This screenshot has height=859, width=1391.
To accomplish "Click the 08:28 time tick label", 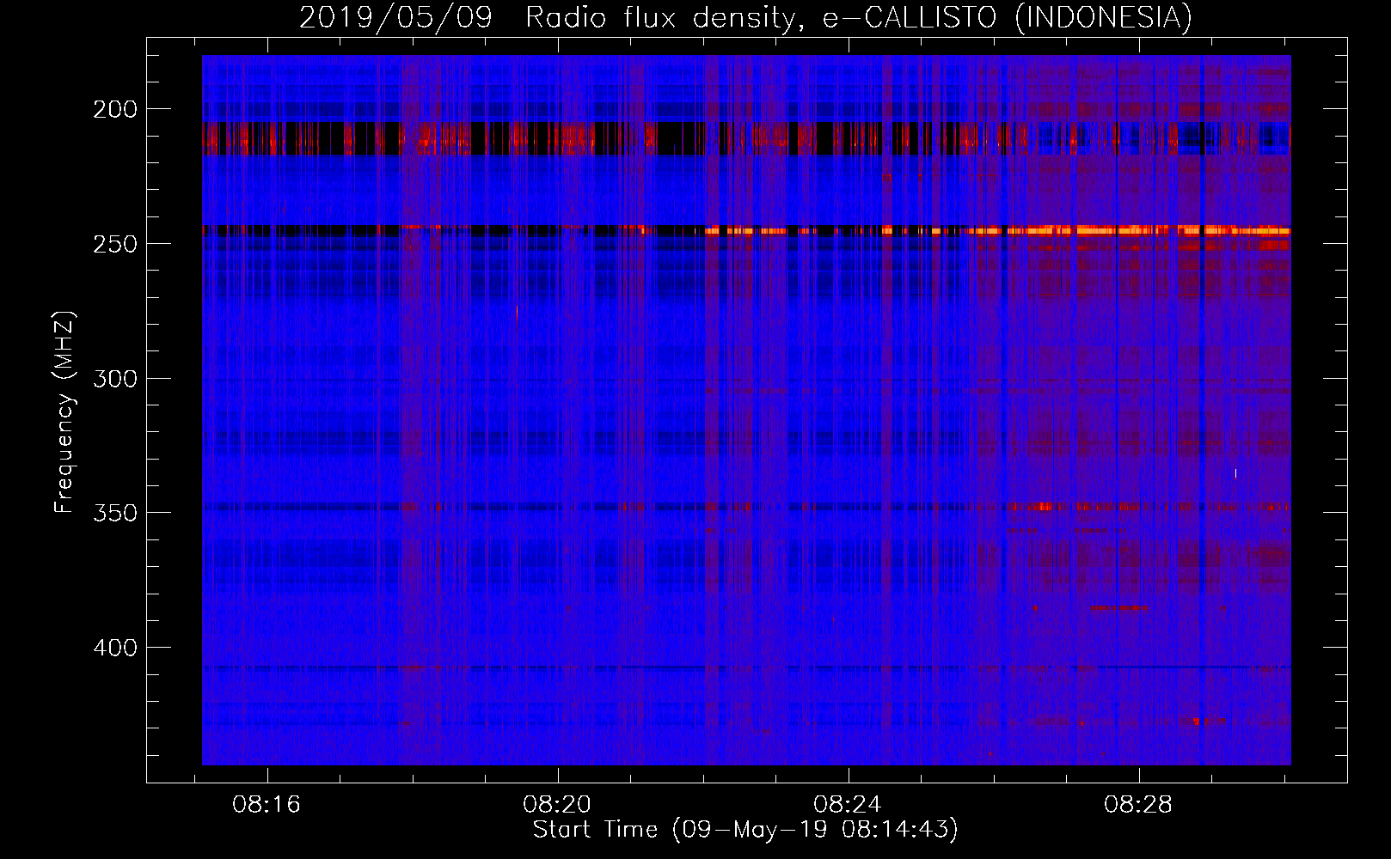I will pos(1138,805).
